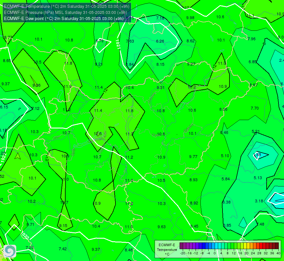Click the 9.31 temperature value
The image size is (284, 261).
coord(161,88)
